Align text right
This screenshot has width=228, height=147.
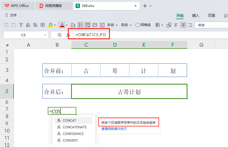(190, 25)
